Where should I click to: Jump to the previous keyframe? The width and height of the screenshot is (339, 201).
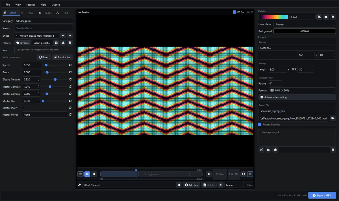[179, 185]
